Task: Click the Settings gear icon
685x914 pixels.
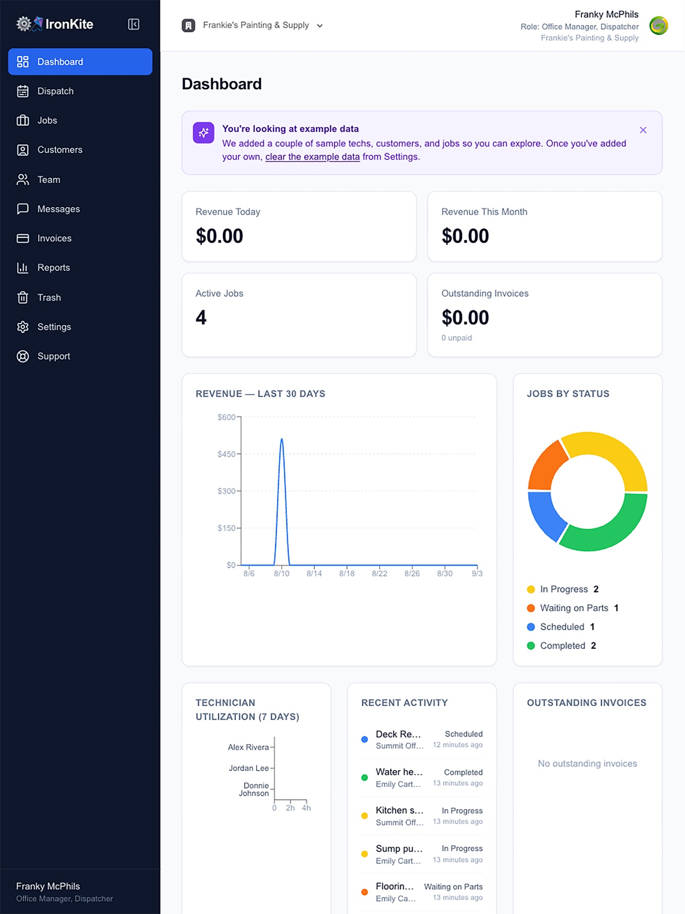Action: [x=23, y=327]
